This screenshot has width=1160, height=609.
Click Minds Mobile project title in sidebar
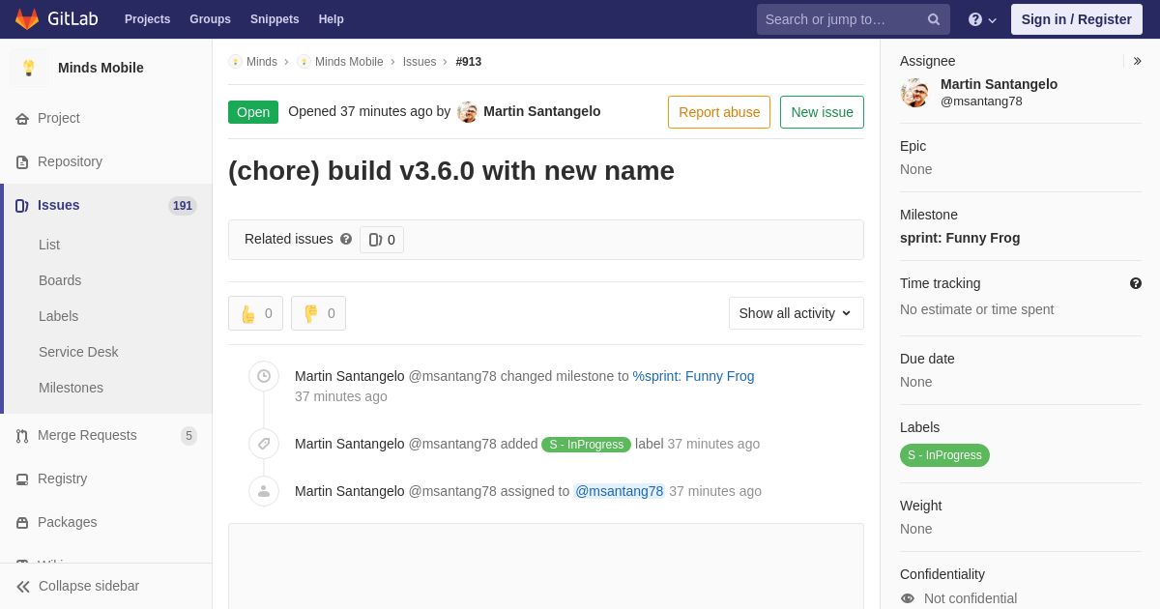(101, 68)
